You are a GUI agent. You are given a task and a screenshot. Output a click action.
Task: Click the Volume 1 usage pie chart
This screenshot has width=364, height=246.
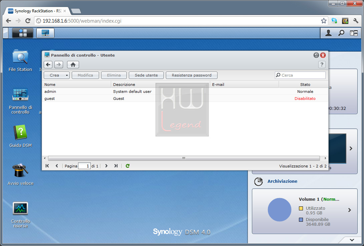[280, 210]
